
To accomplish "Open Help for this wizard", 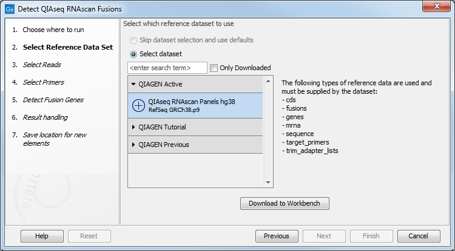I will [x=42, y=236].
